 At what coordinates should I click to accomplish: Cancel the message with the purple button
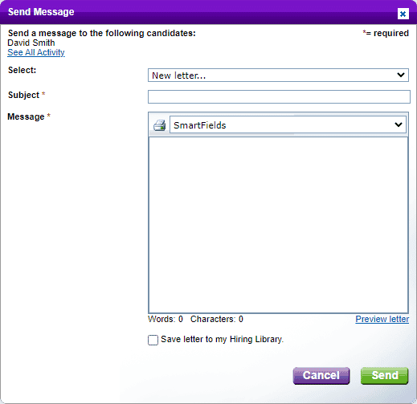point(321,376)
